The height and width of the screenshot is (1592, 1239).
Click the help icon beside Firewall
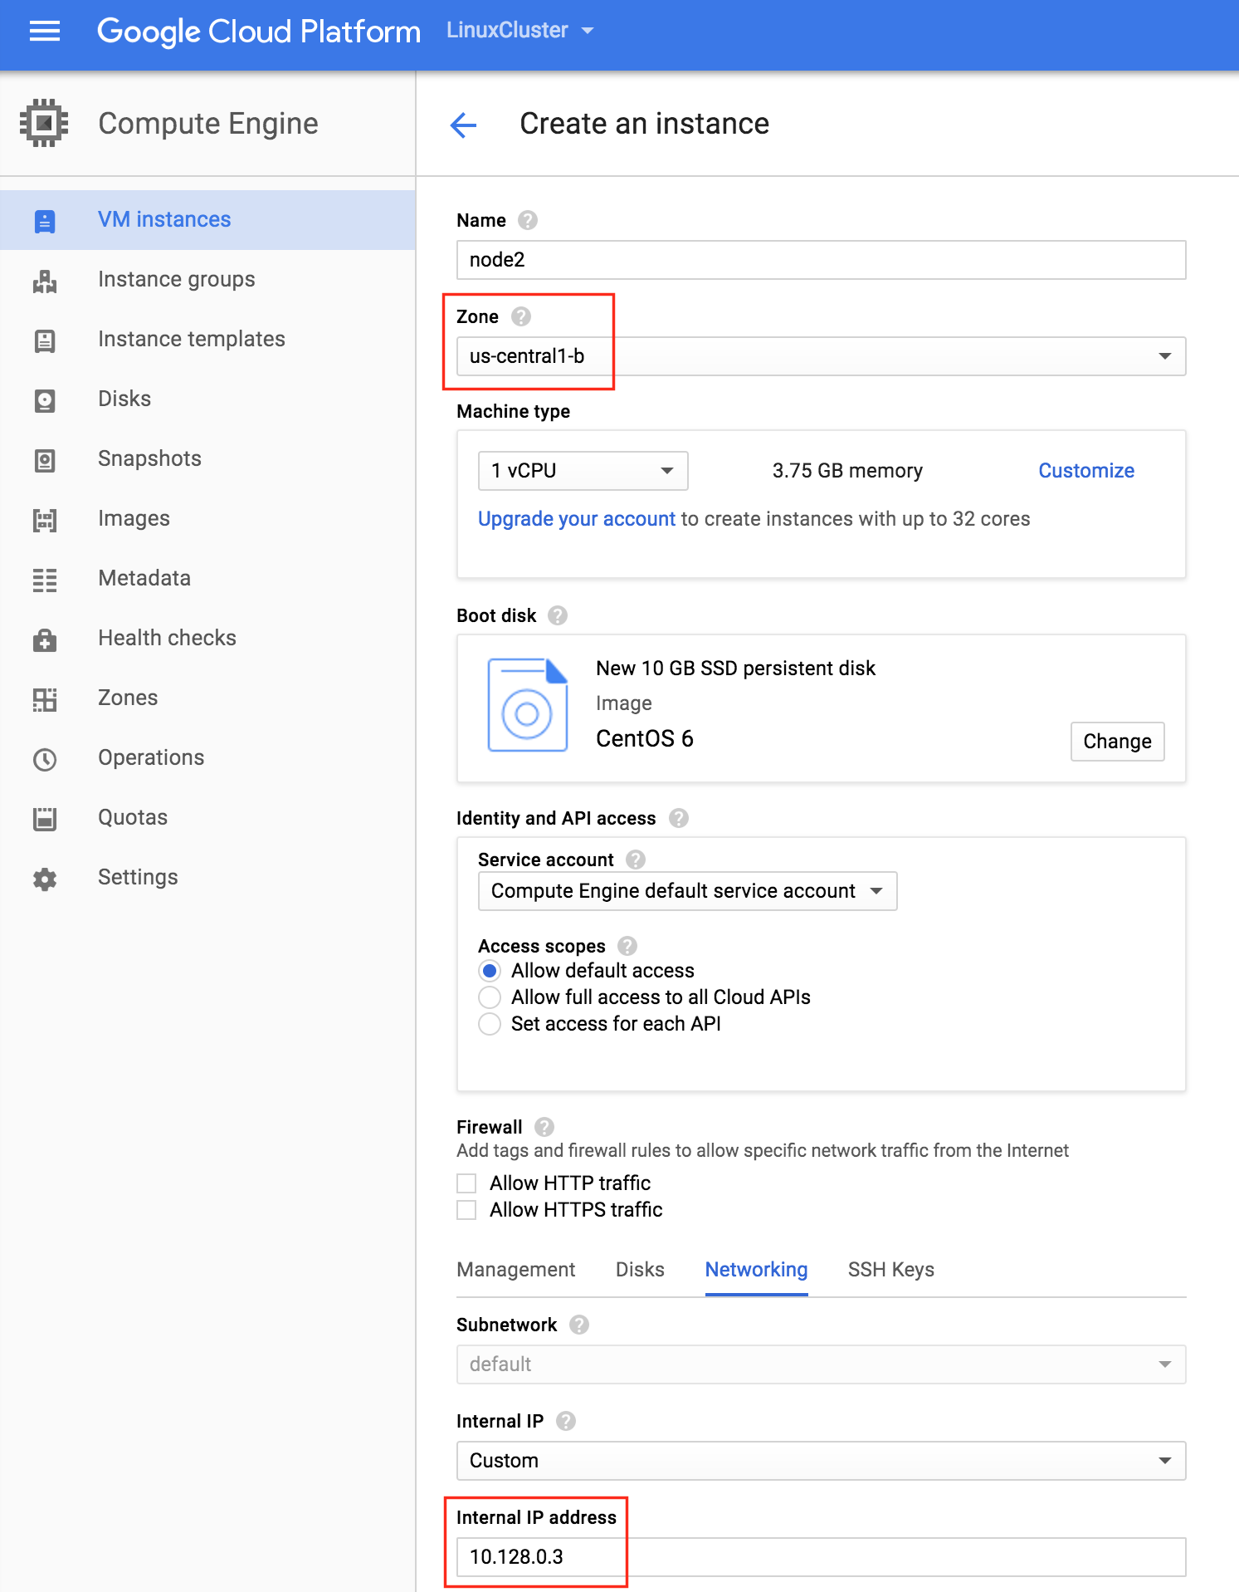(544, 1127)
